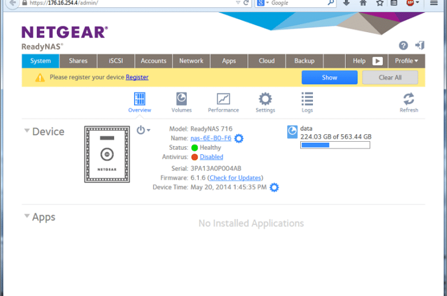The image size is (447, 296).
Task: Click the browser home icon
Action: (363, 3)
